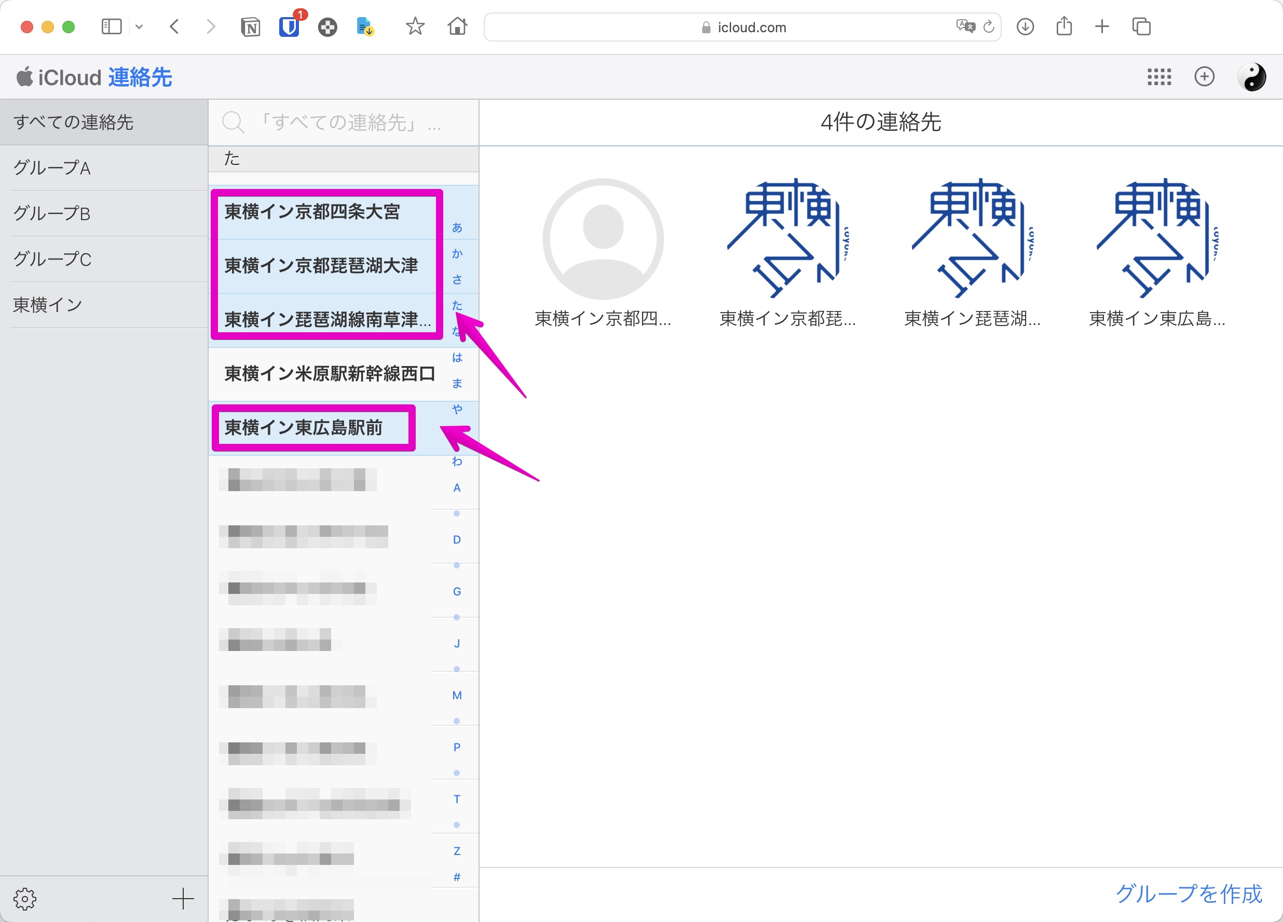Toggle the Safari sidebar icon

click(x=112, y=26)
